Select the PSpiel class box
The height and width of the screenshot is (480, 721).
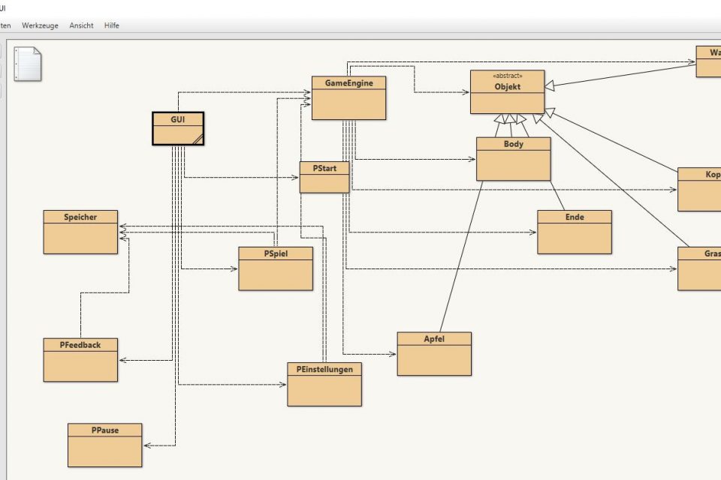[276, 269]
